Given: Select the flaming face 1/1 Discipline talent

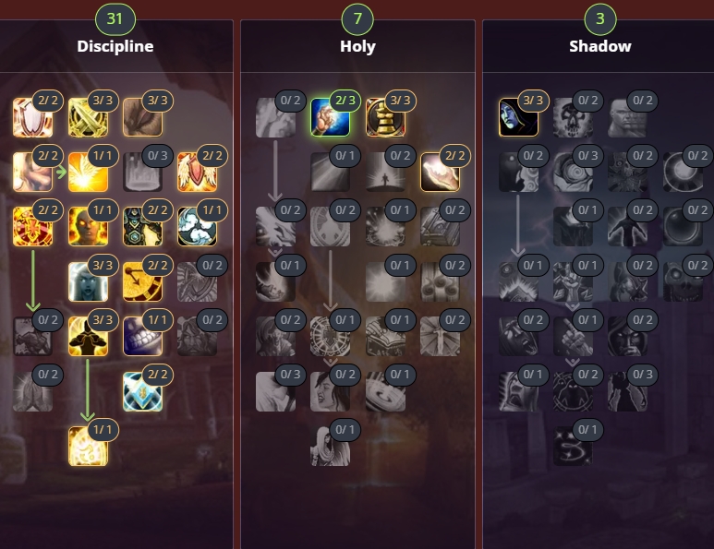Looking at the screenshot, I should (x=88, y=226).
